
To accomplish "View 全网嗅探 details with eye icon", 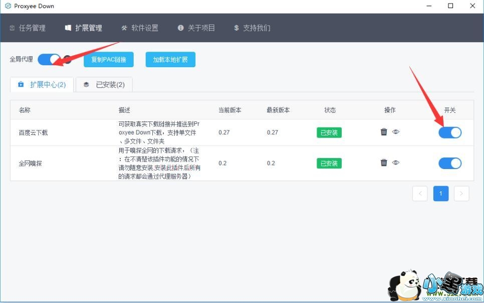I will 396,163.
